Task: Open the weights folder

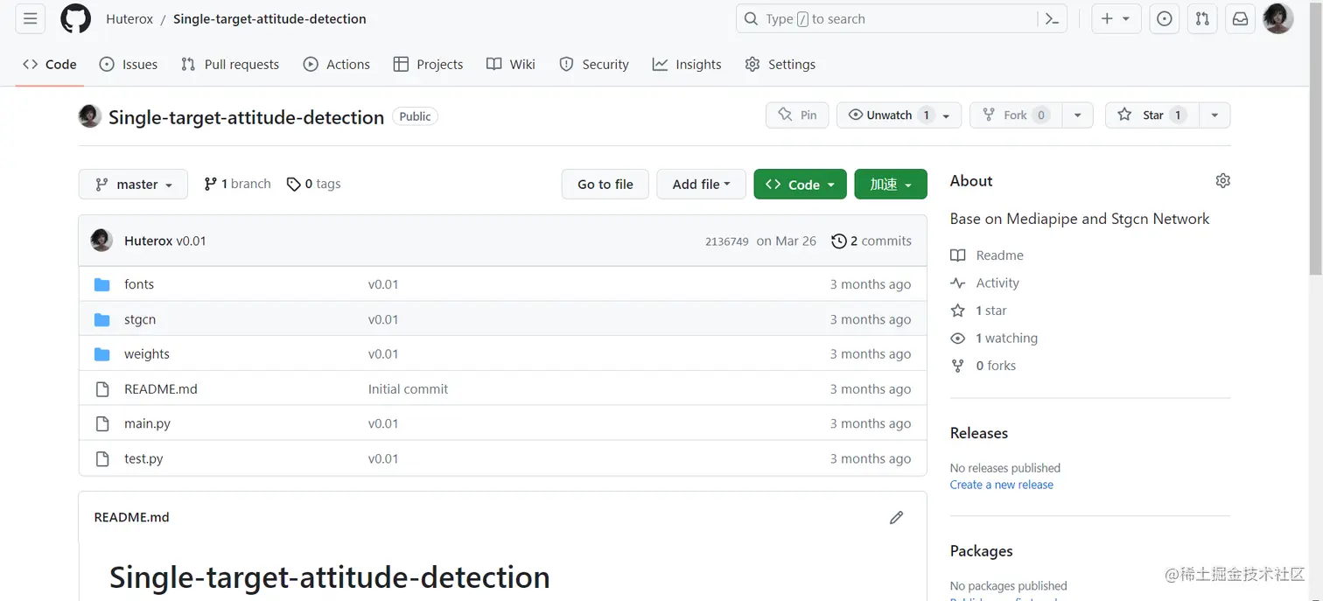Action: (147, 354)
